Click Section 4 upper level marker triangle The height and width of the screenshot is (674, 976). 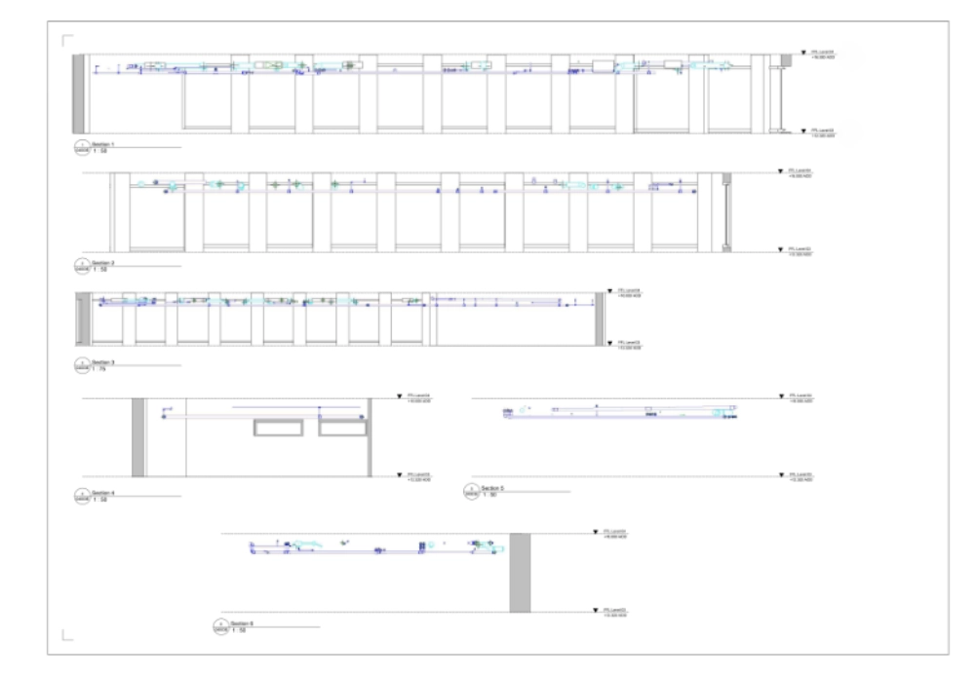point(399,397)
